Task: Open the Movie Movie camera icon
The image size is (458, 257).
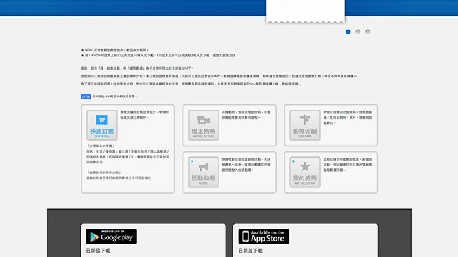Action: click(202, 120)
